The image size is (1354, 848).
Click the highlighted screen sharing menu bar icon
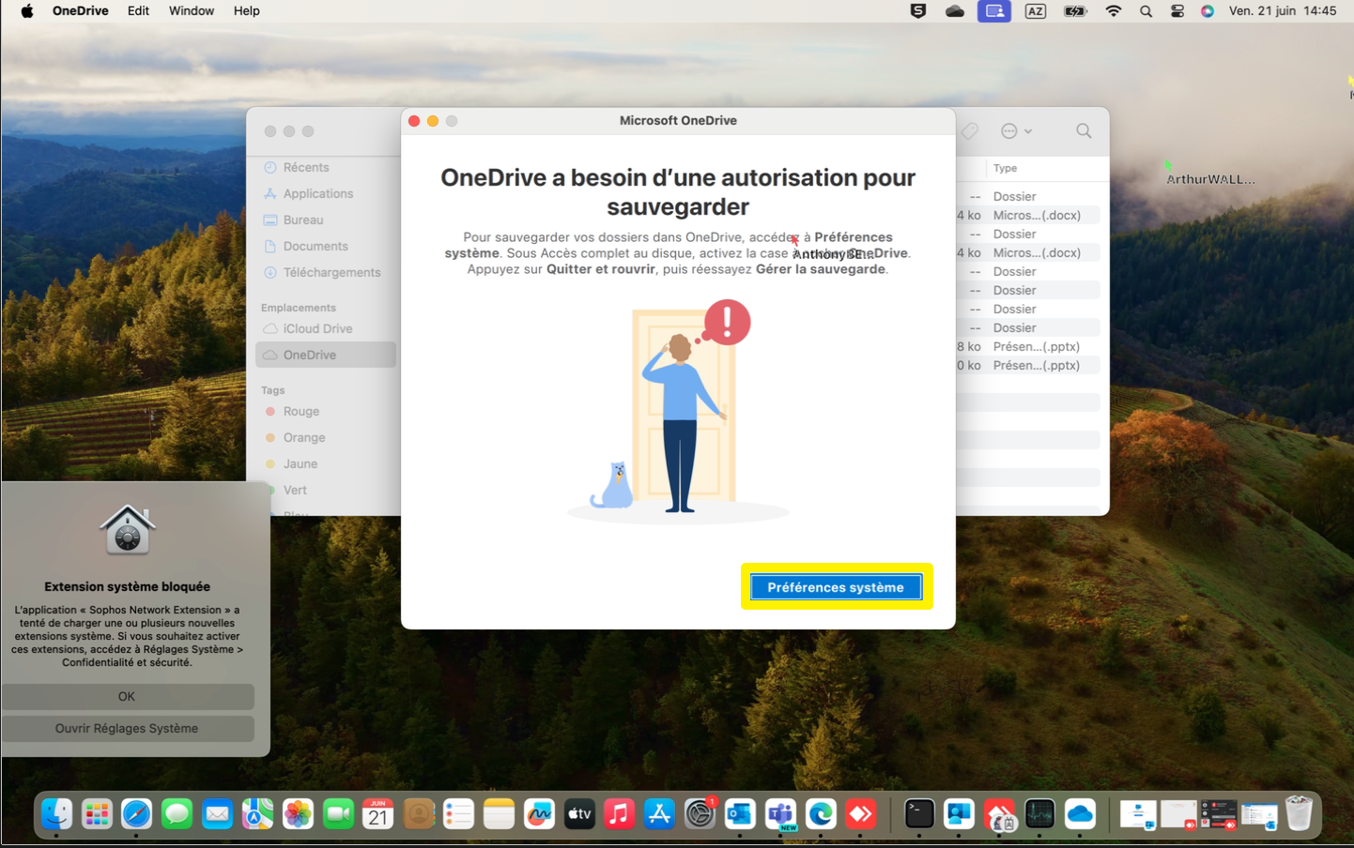994,11
